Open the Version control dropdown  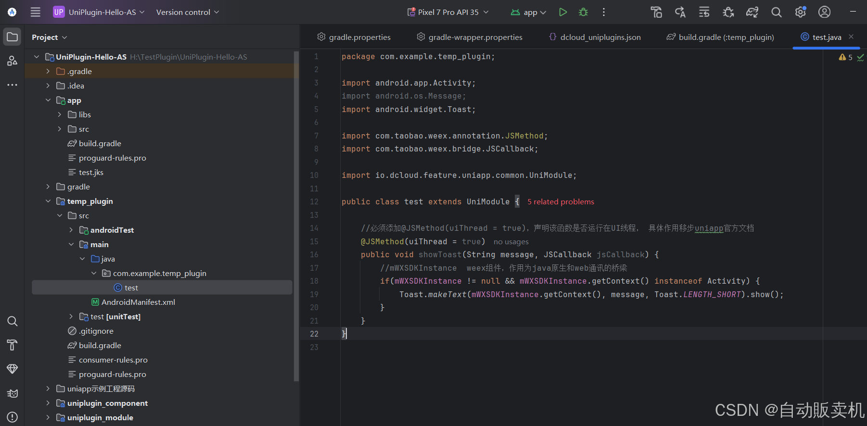pos(188,12)
